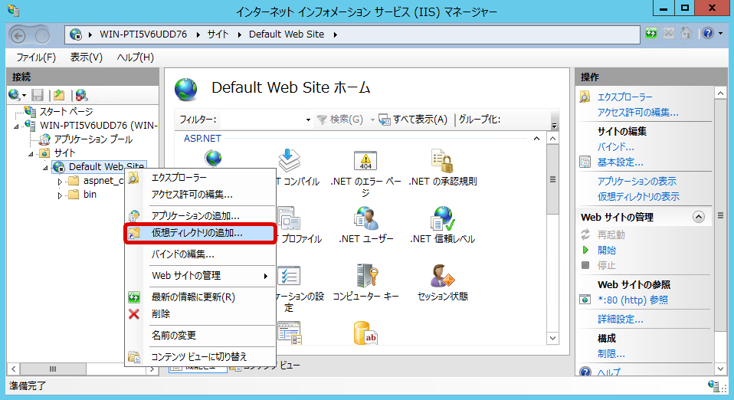The width and height of the screenshot is (734, 400).
Task: Click the green 開始 play icon
Action: (x=585, y=250)
